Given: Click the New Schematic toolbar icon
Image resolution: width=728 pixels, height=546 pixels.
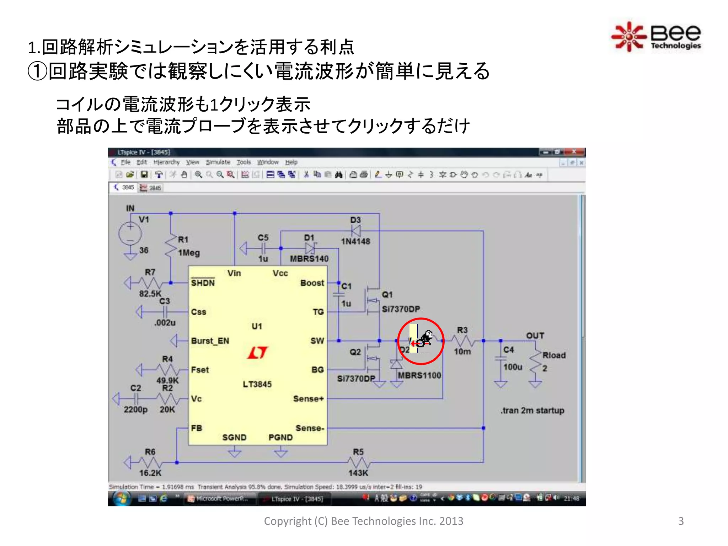Looking at the screenshot, I should click(x=119, y=175).
